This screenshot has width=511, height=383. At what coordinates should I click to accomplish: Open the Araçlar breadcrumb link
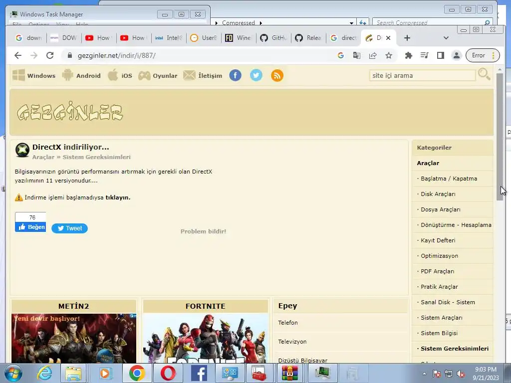click(x=43, y=157)
